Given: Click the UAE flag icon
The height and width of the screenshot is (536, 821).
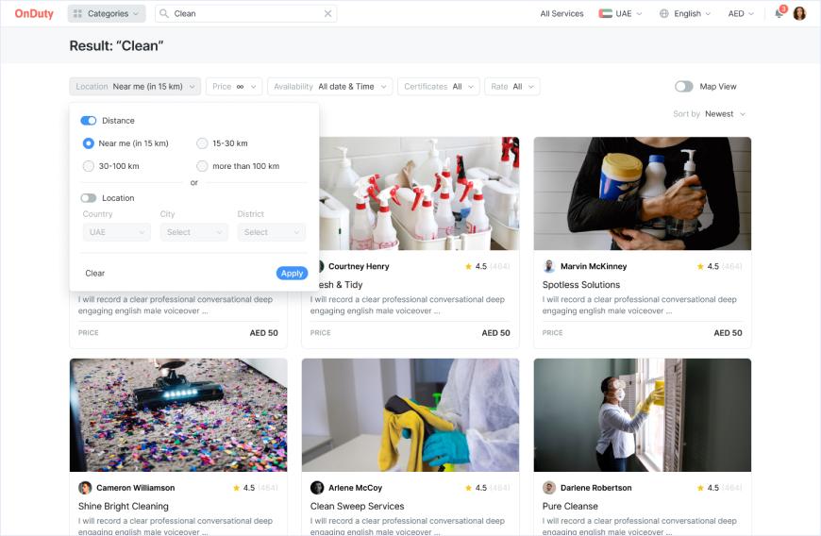Looking at the screenshot, I should (x=605, y=13).
